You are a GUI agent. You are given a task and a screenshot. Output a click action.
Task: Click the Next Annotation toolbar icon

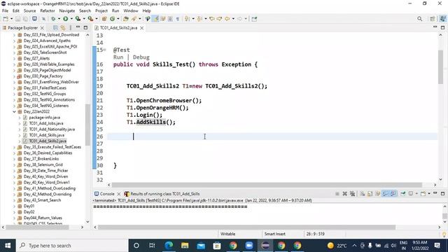(x=187, y=19)
